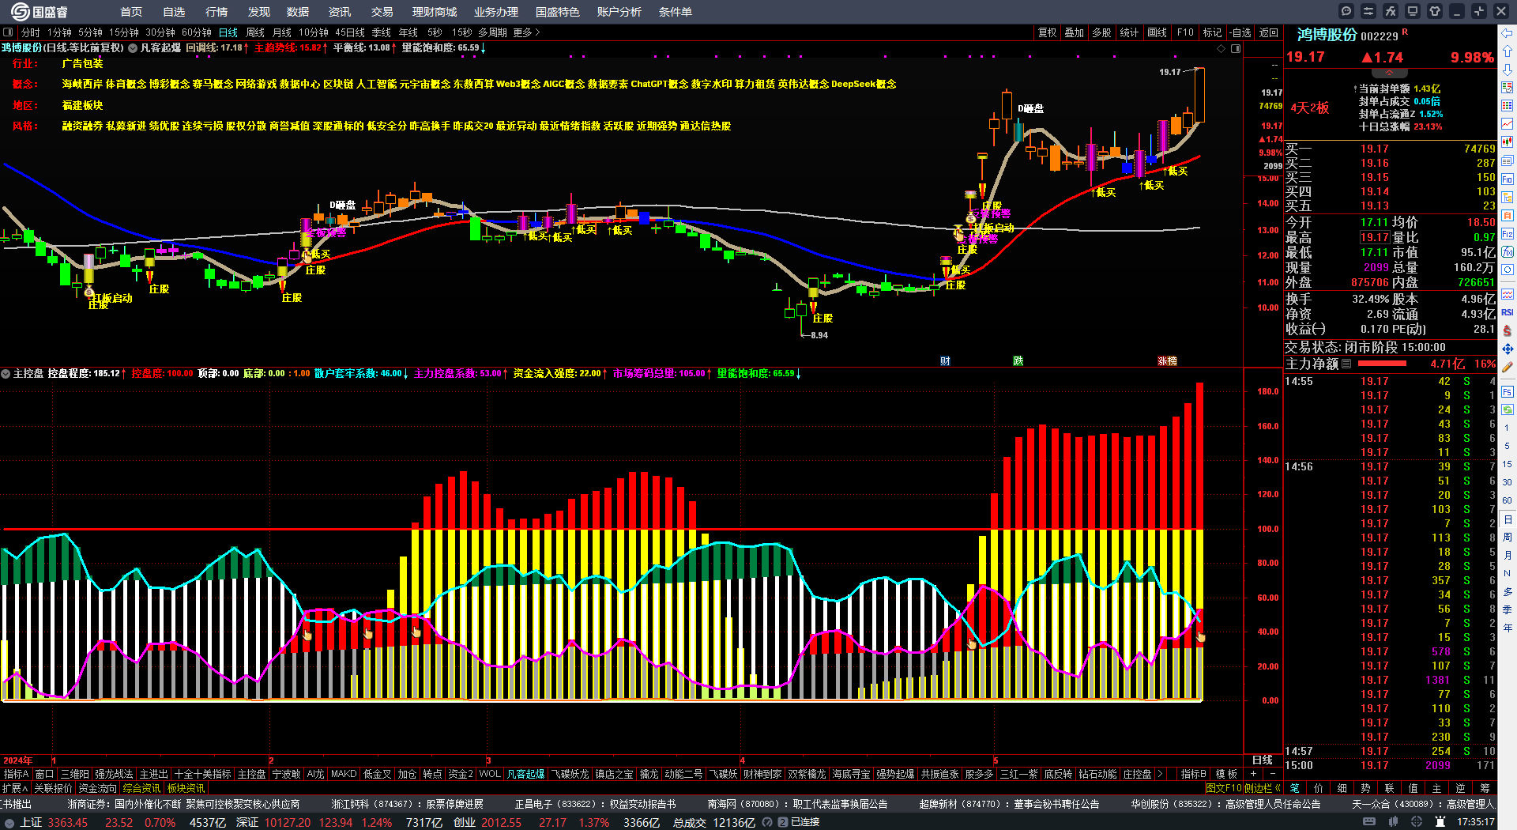Switch chart to 周线 weekly period
Viewport: 1517px width, 830px height.
point(255,32)
